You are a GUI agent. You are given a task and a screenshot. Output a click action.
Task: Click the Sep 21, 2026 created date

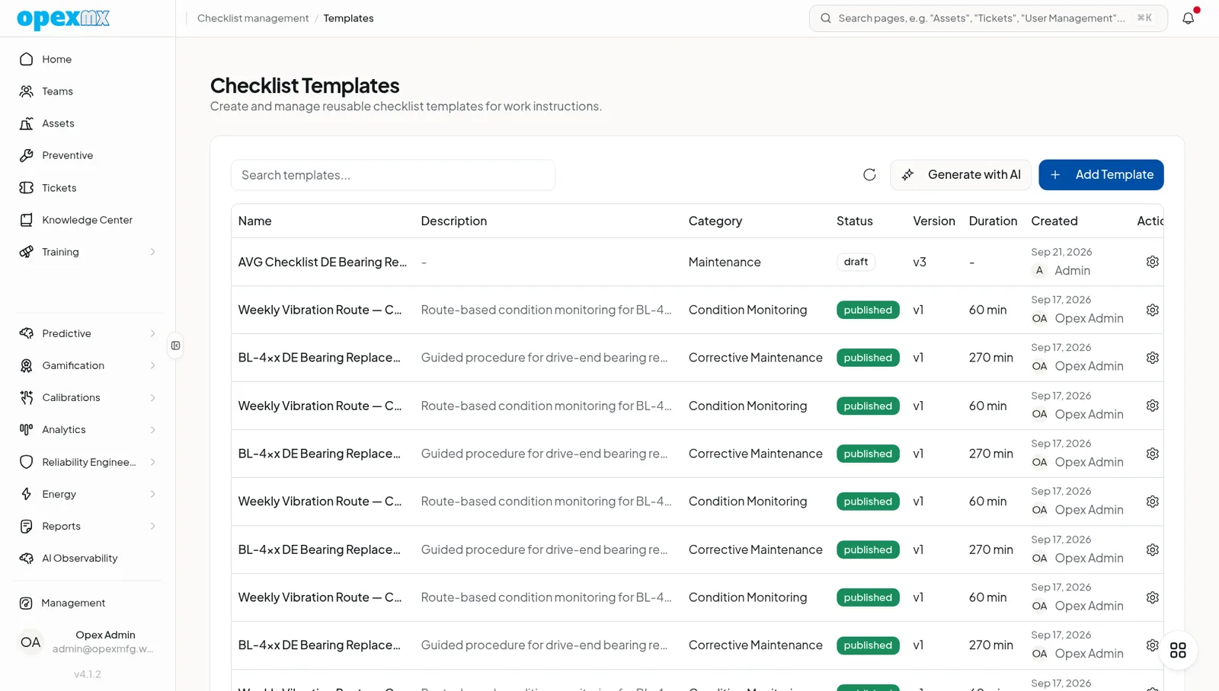click(1061, 252)
